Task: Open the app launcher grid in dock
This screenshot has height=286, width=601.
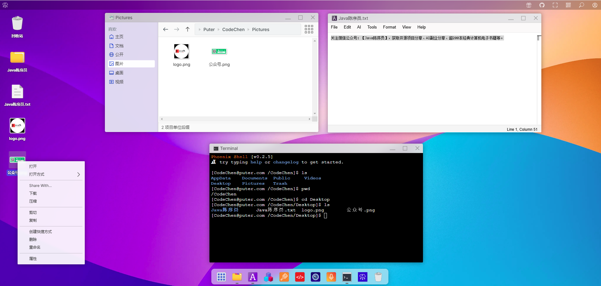Action: coord(221,277)
